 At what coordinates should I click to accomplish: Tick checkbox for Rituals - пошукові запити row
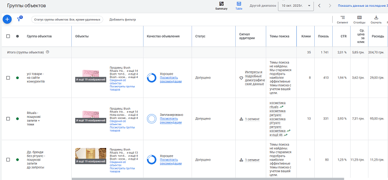(8, 119)
